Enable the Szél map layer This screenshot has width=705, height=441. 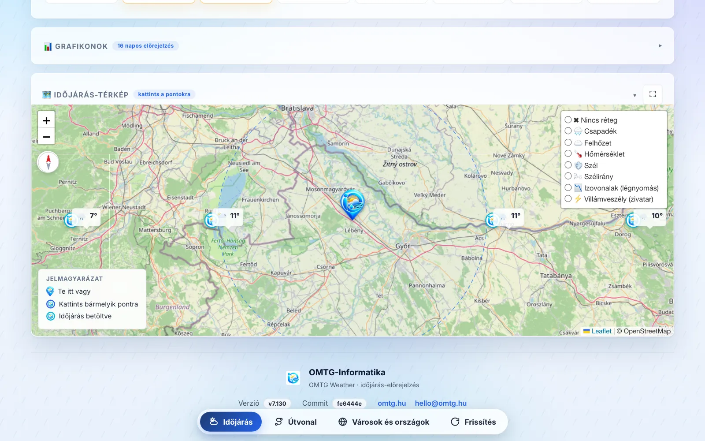coord(568,165)
